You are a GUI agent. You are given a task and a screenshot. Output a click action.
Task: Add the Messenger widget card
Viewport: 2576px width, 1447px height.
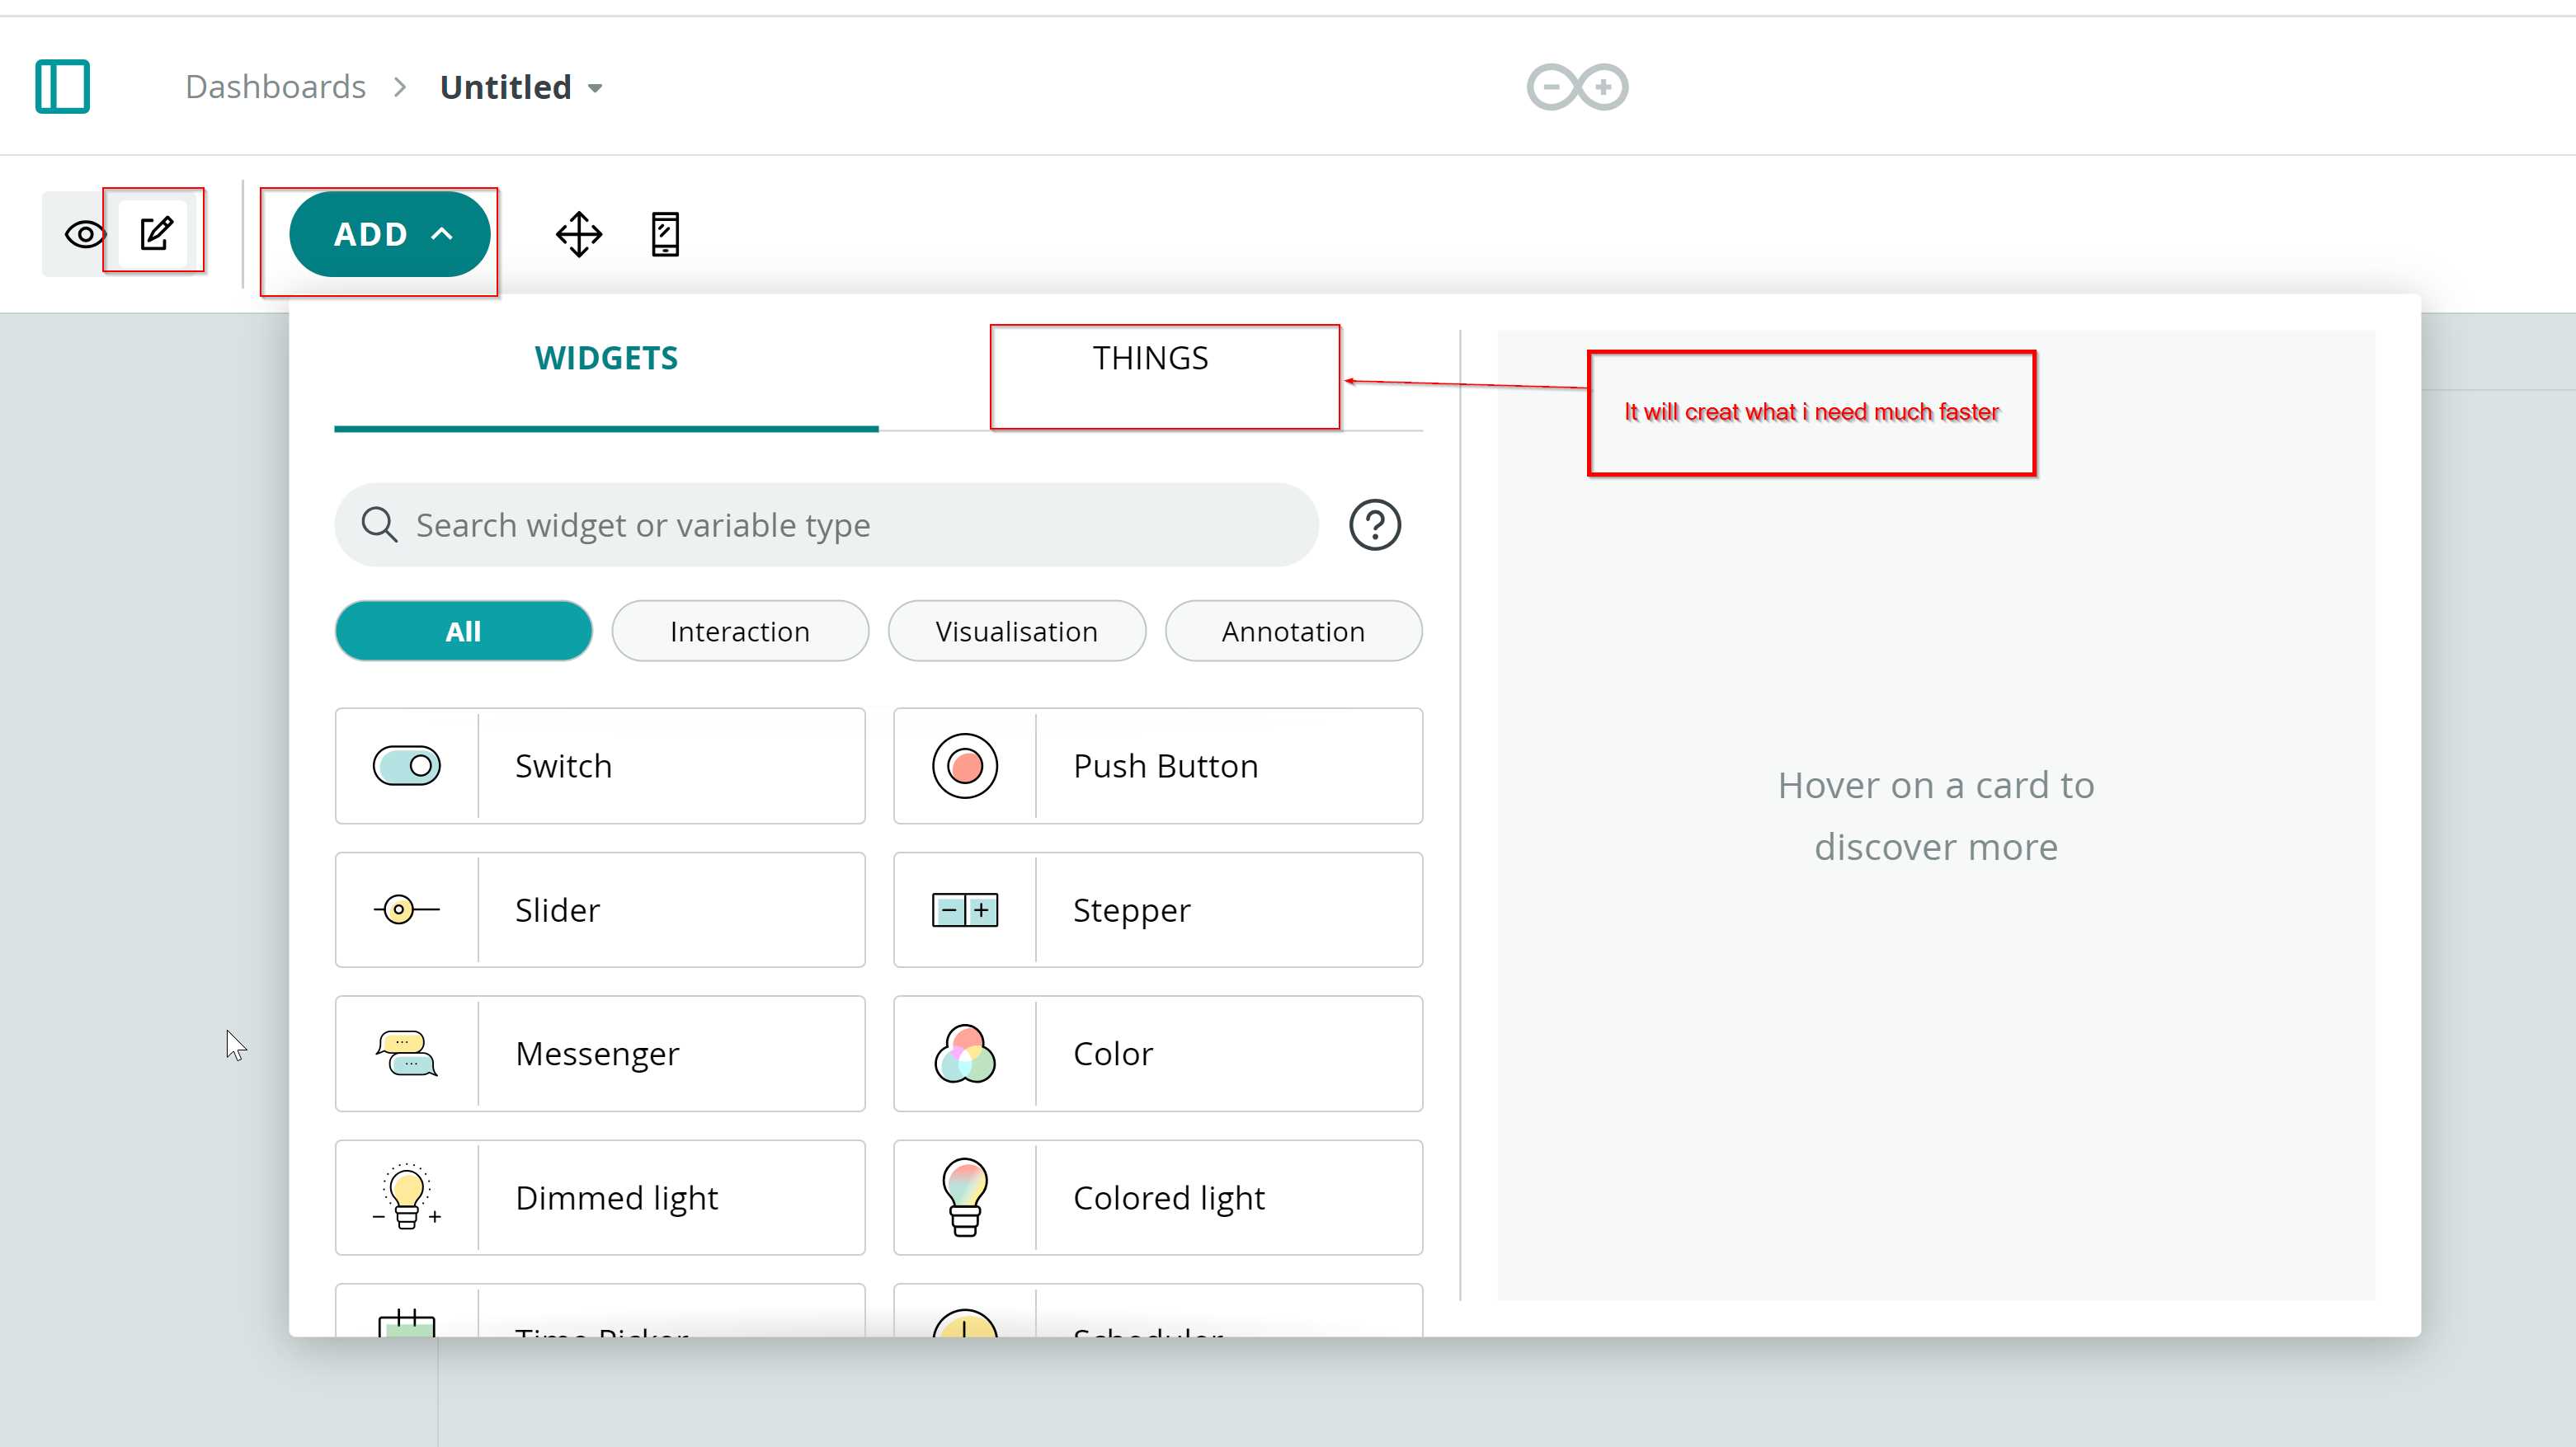[x=600, y=1053]
